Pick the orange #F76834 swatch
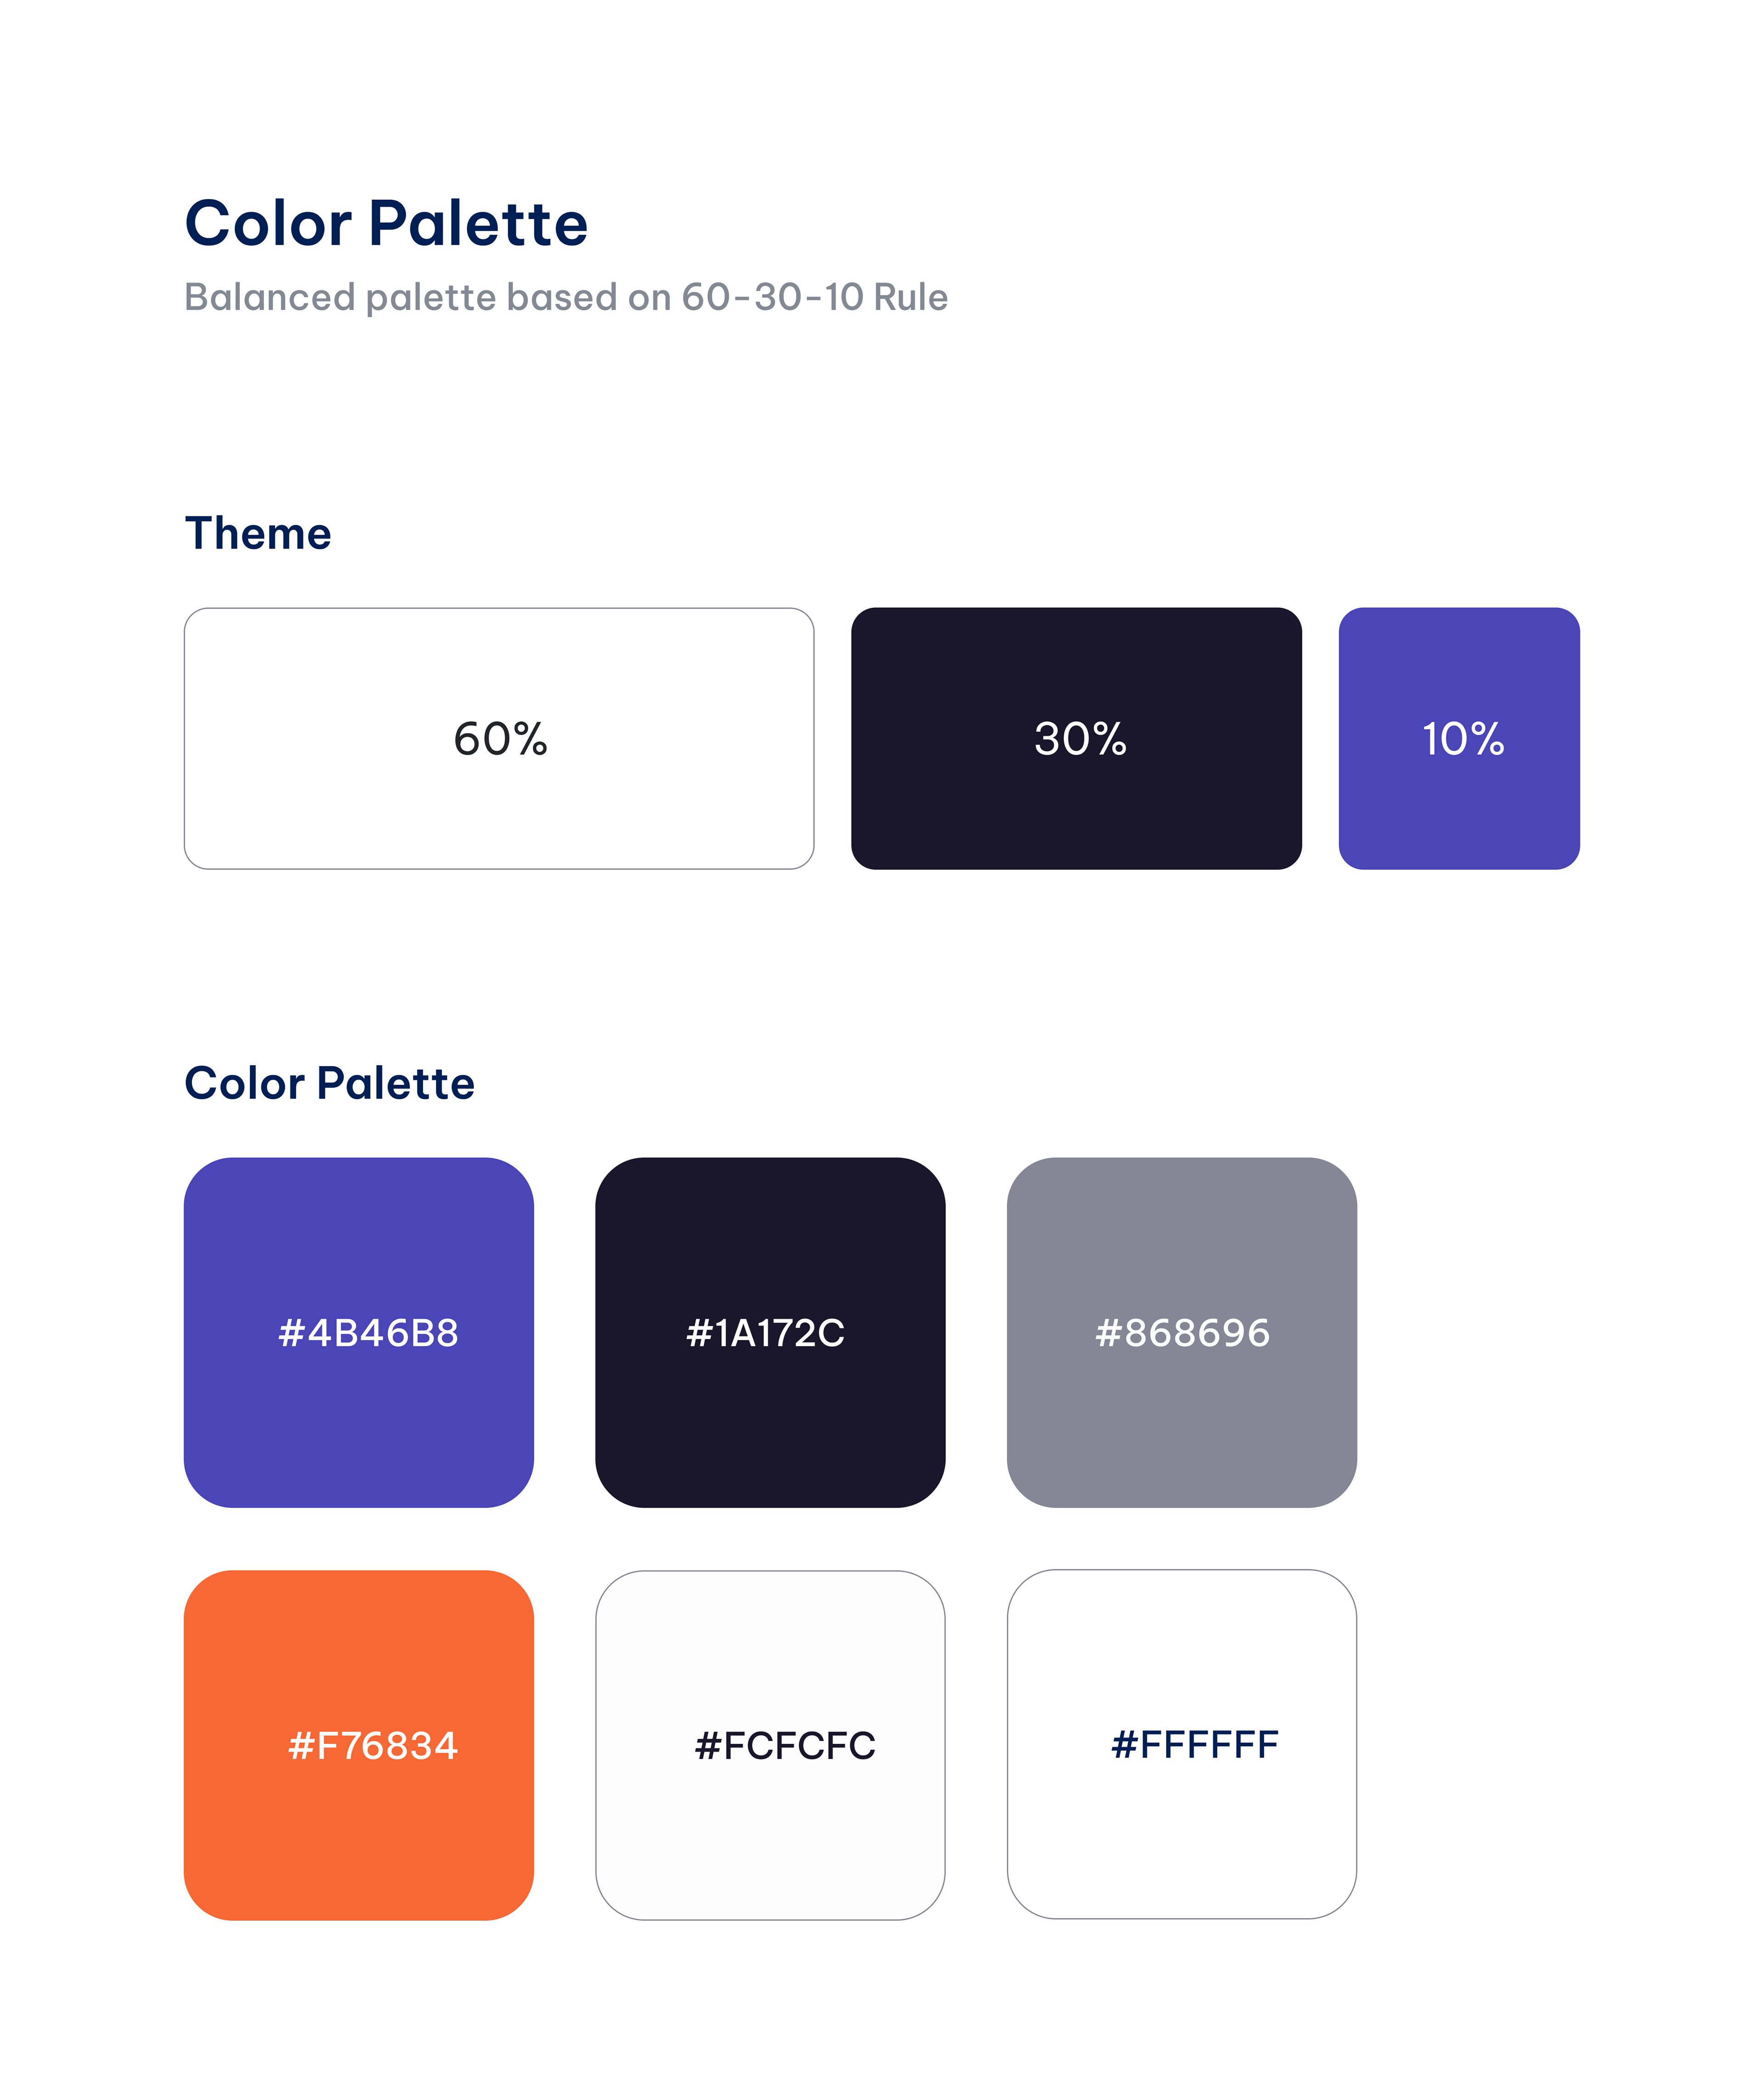 point(359,1745)
